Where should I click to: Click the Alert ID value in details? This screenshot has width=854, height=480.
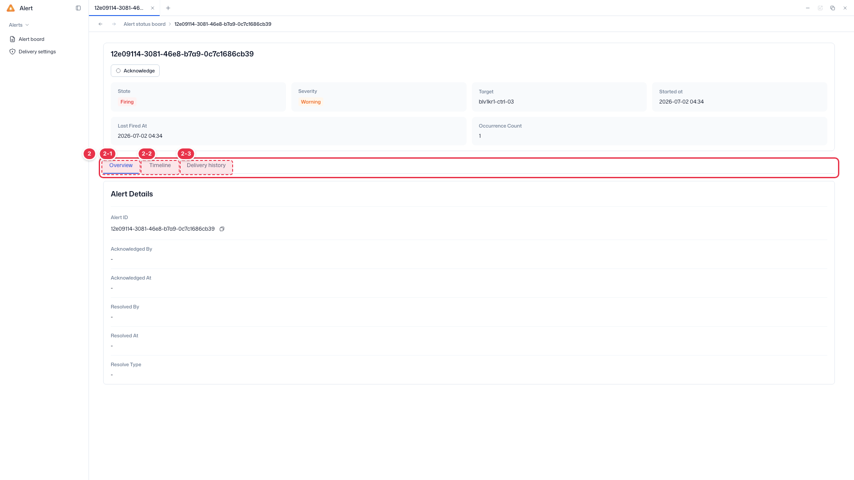162,229
